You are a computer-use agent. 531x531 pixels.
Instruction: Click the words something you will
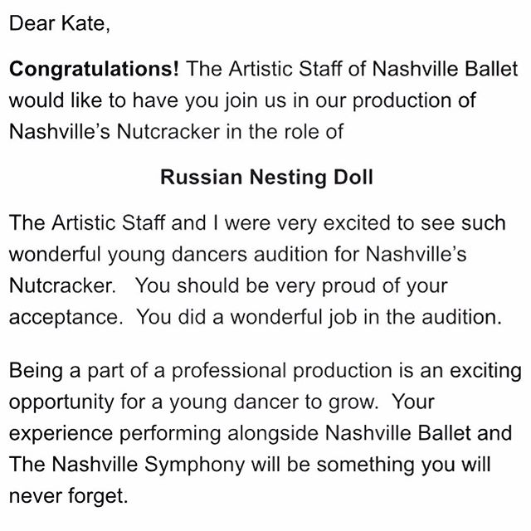tap(403, 465)
